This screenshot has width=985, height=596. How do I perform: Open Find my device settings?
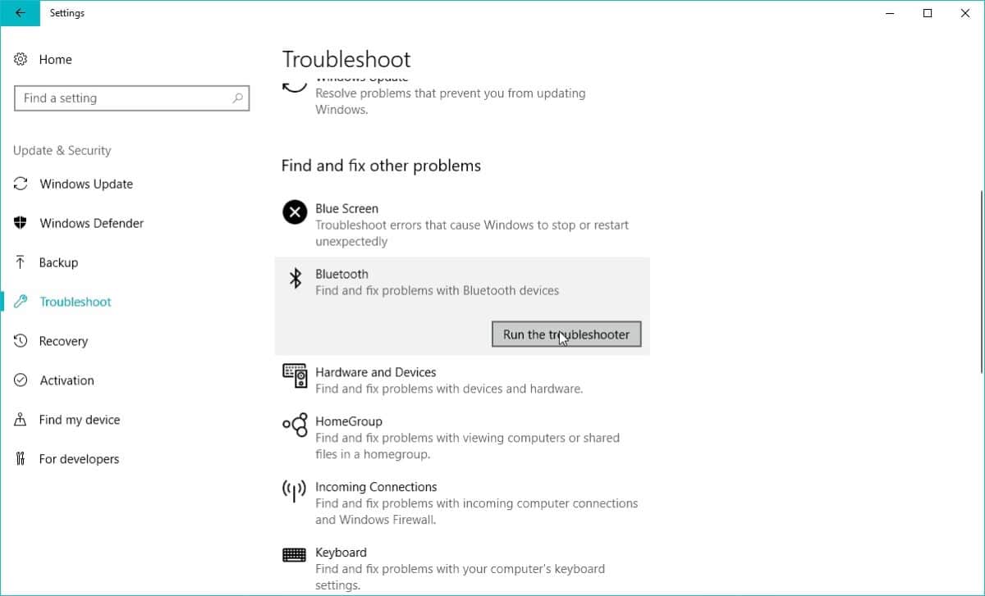(80, 420)
